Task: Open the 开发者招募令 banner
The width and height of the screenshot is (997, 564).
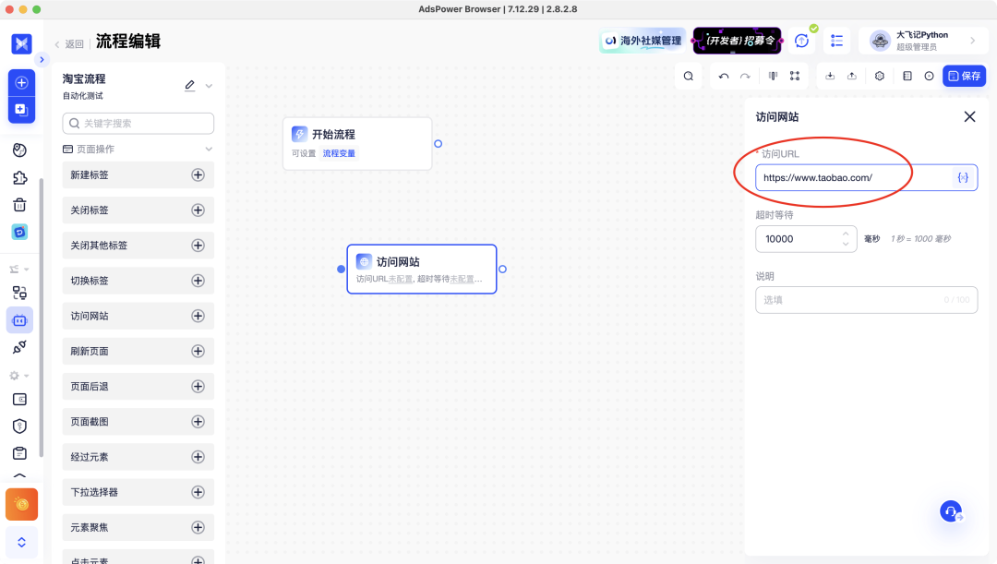Action: tap(739, 41)
